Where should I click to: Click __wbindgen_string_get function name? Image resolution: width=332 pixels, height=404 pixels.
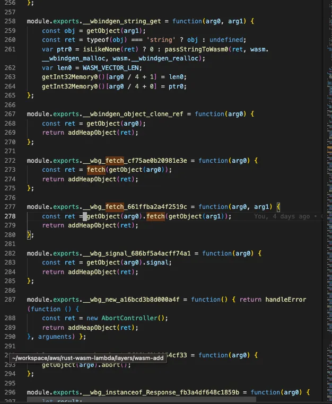[x=121, y=21]
